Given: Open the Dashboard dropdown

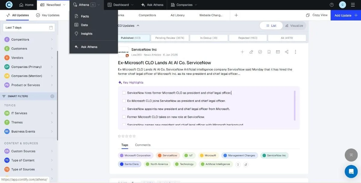Looking at the screenshot, I should (120, 5).
